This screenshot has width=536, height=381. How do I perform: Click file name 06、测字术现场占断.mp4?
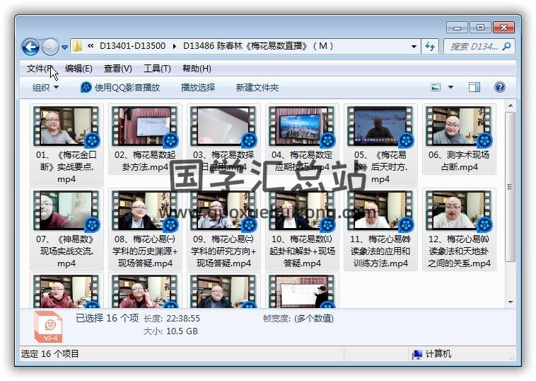459,161
